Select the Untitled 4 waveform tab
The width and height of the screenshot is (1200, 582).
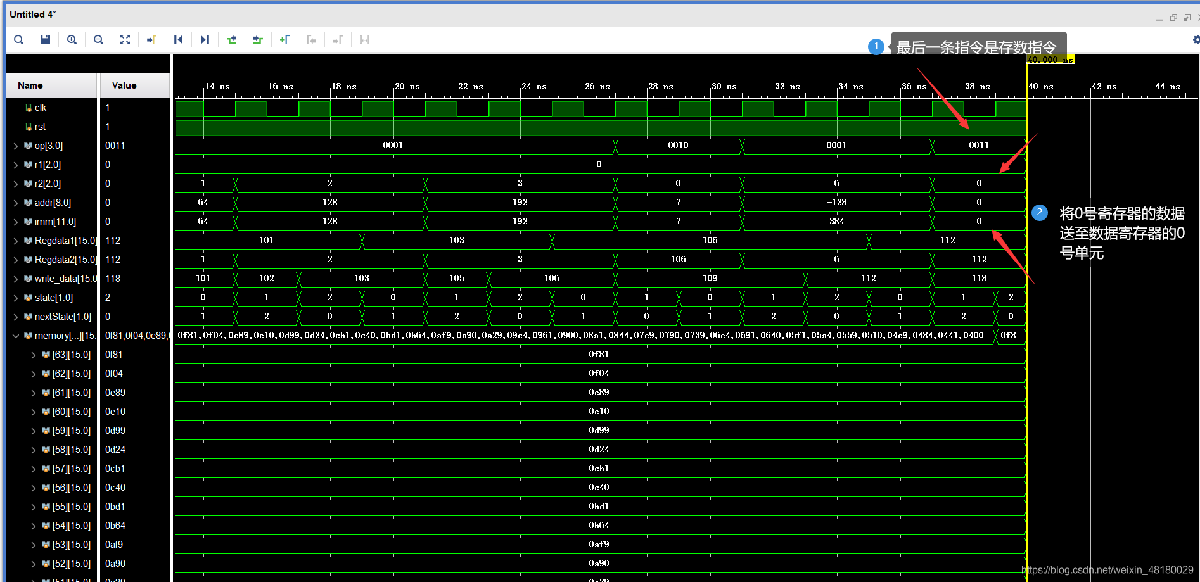point(33,14)
